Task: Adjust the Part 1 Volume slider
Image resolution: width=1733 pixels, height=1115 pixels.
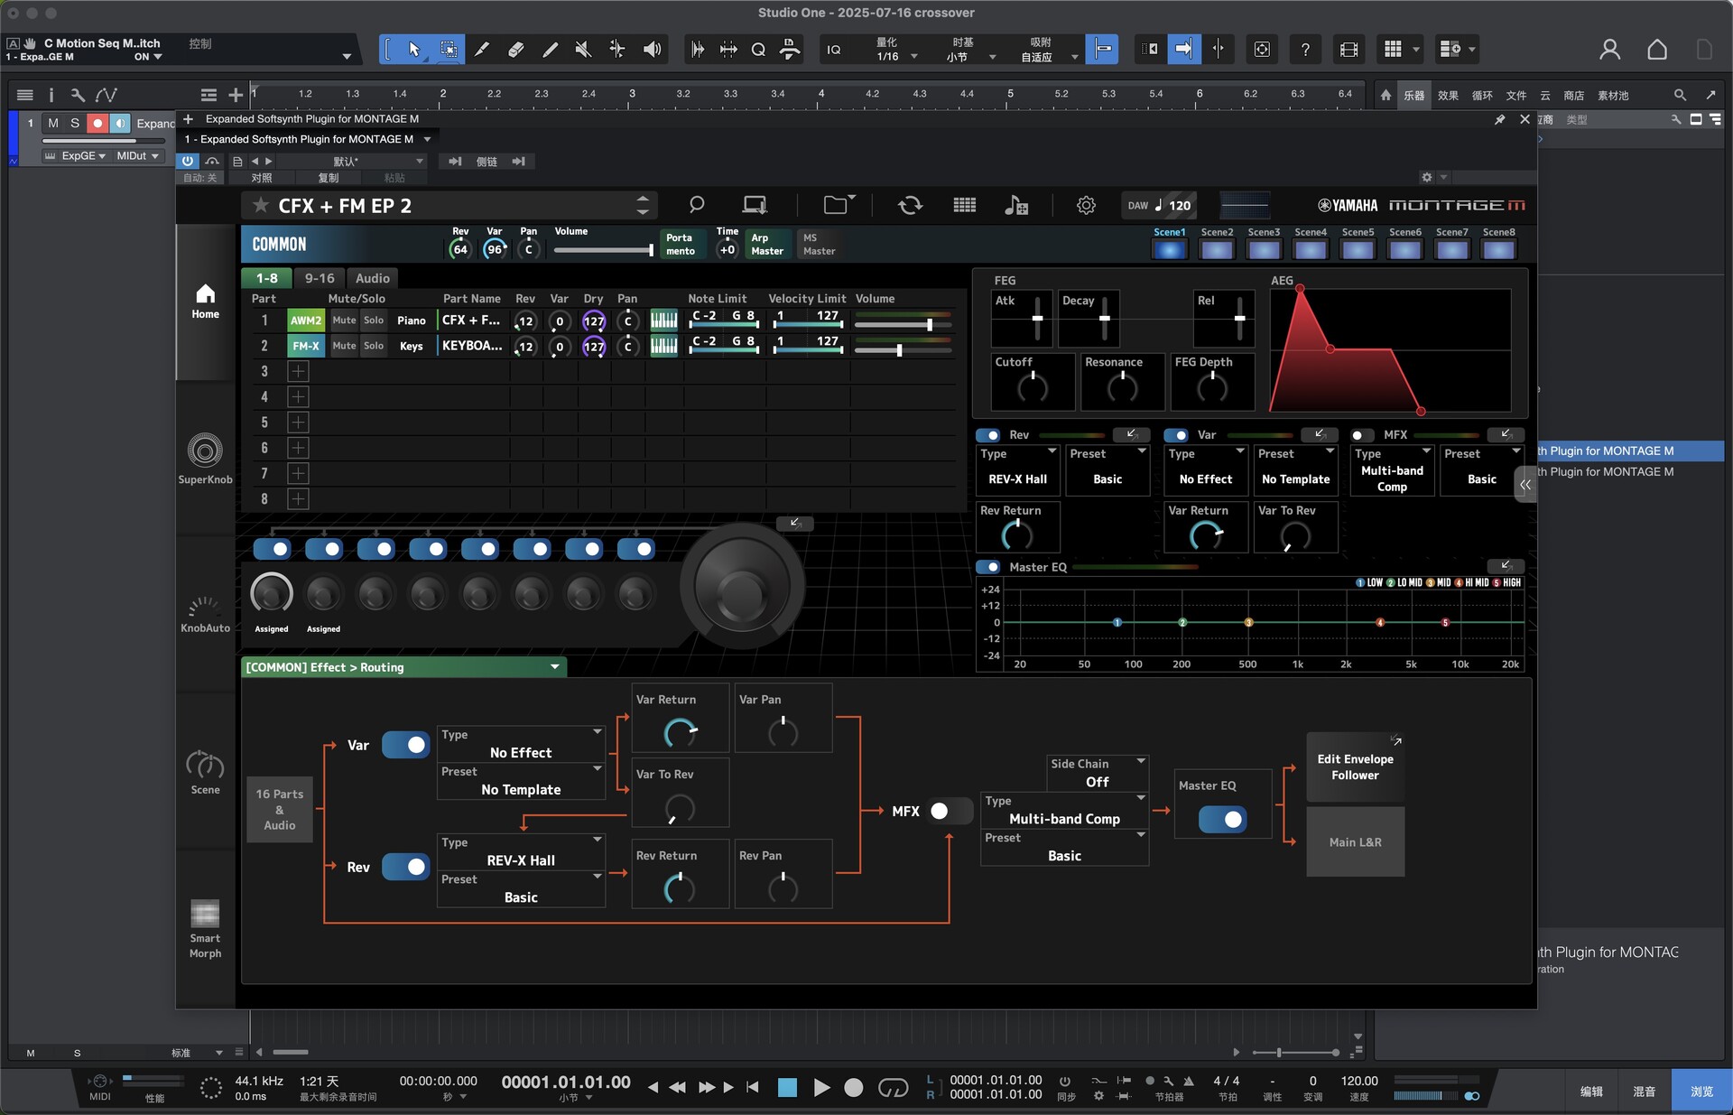Action: coord(903,323)
